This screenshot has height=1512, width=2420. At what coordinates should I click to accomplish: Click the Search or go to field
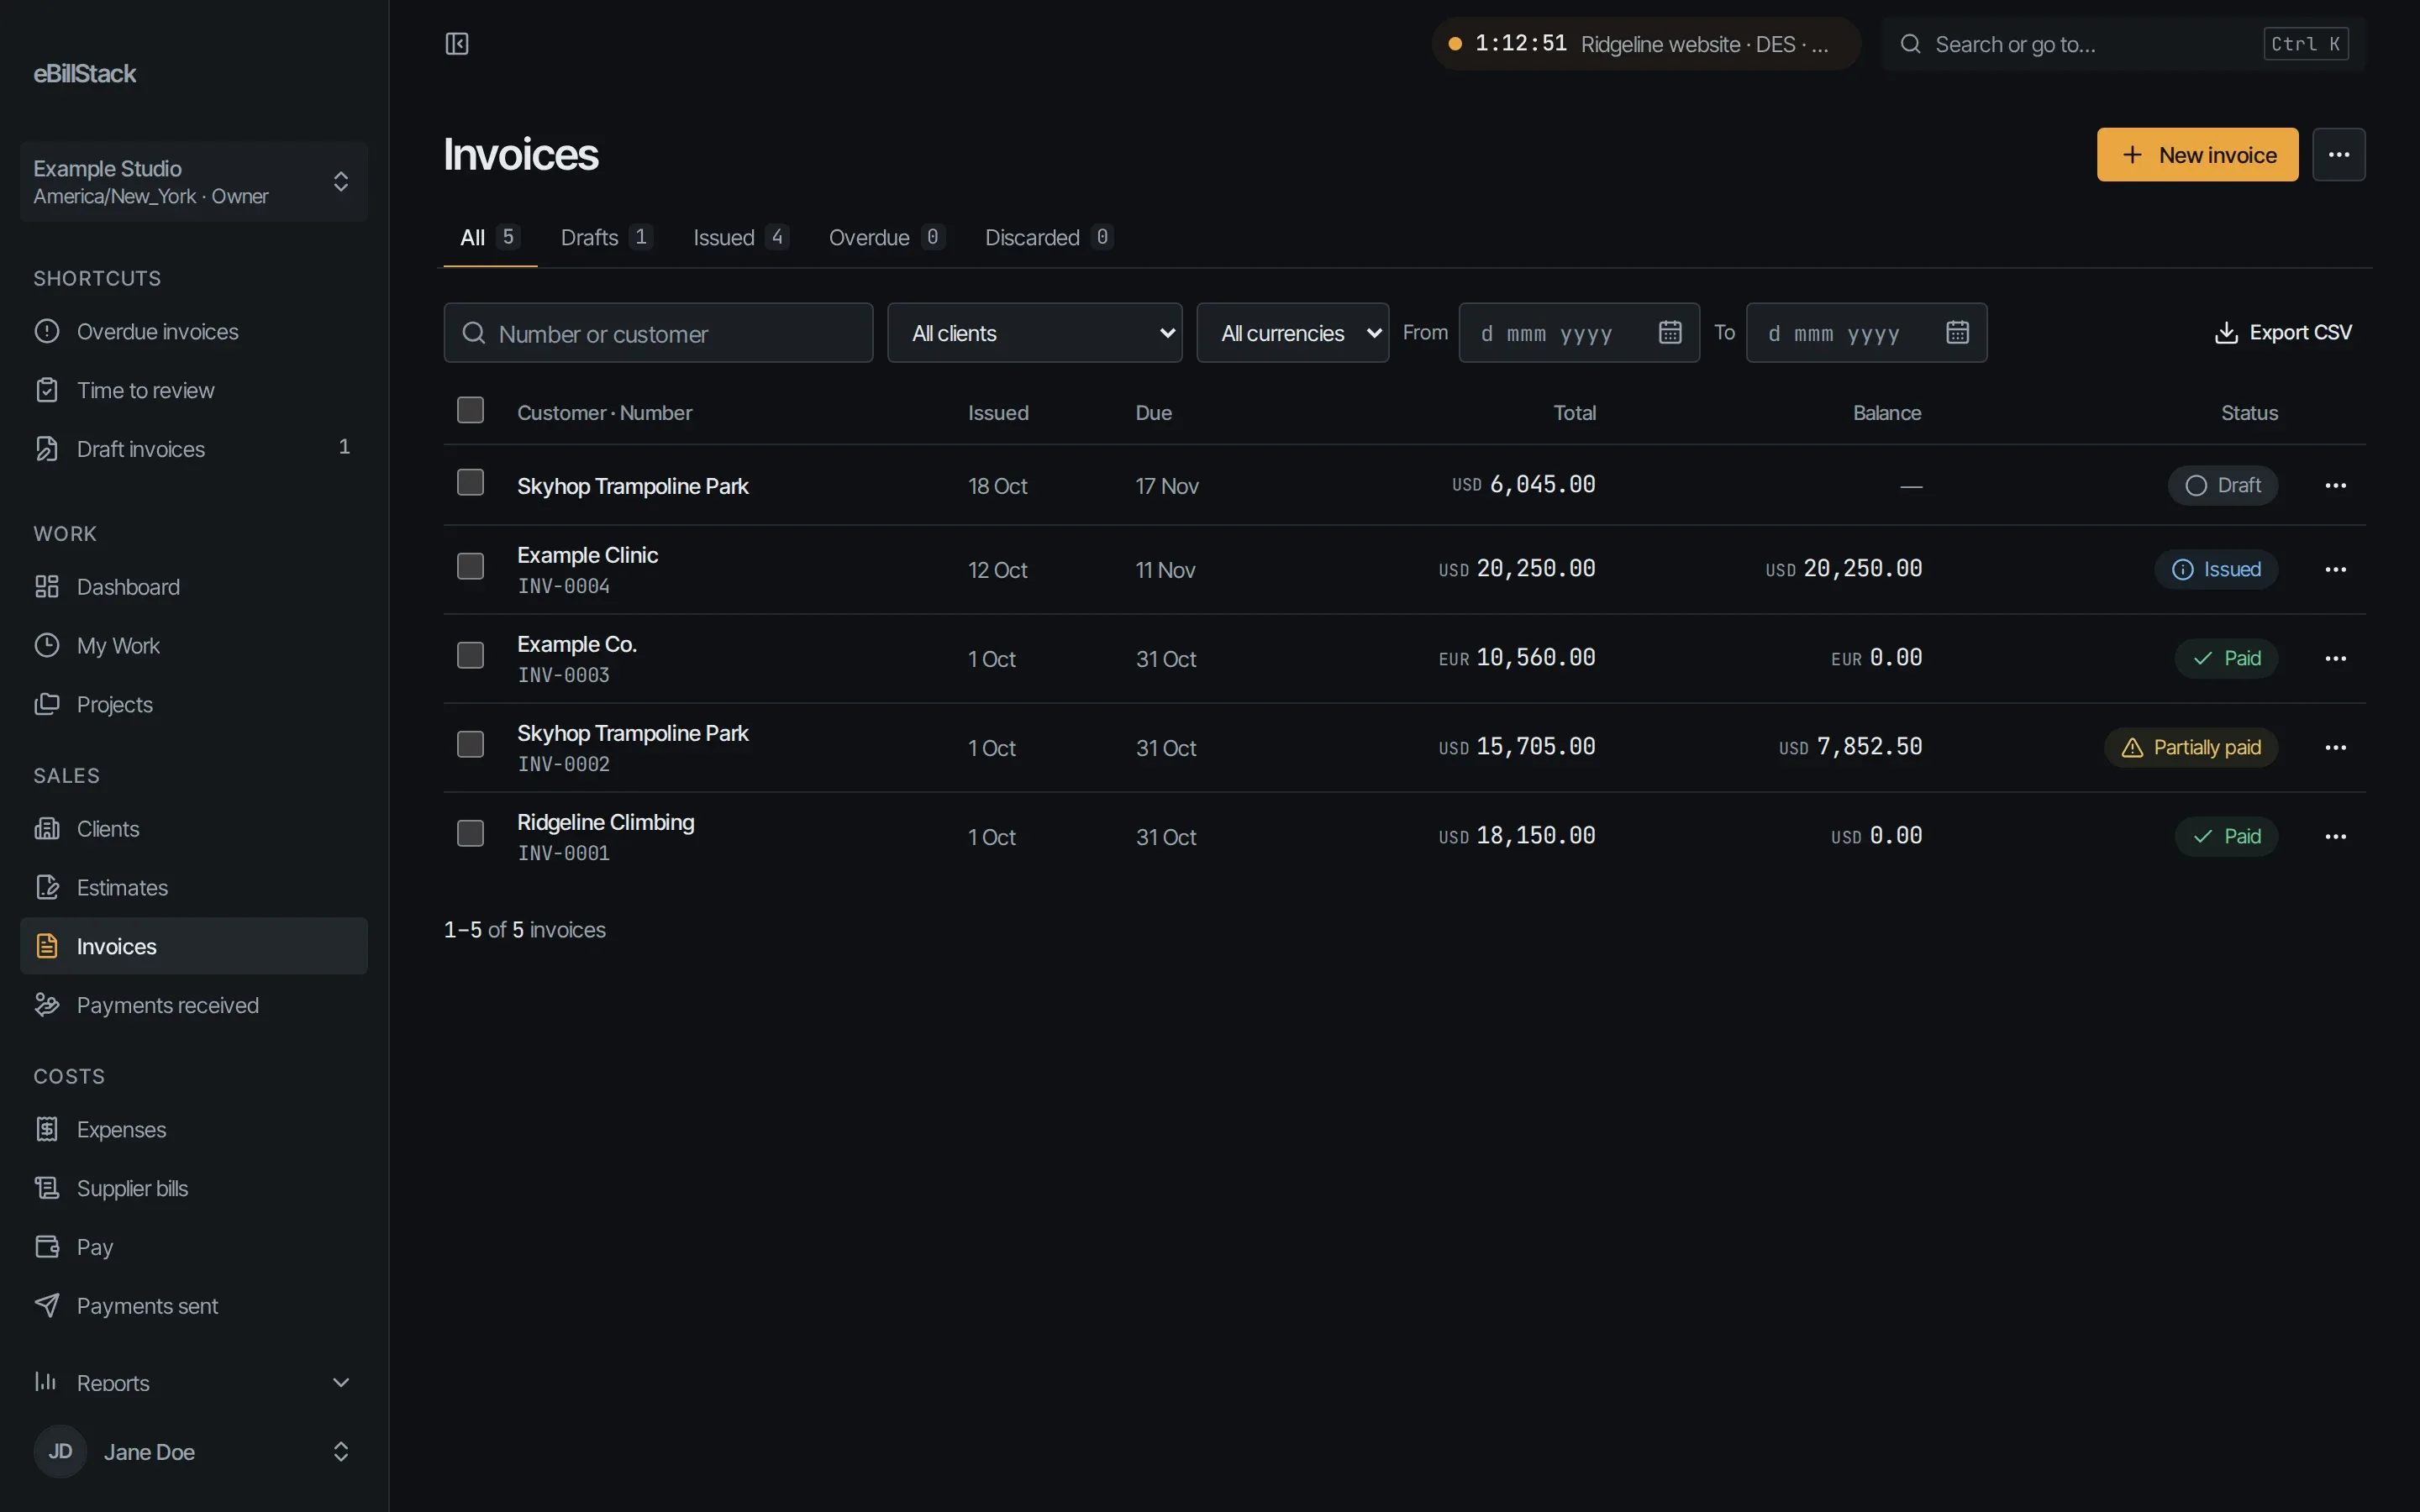2124,44
